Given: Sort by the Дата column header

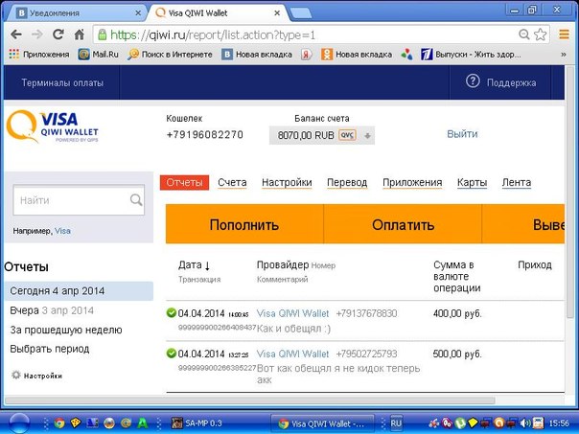Looking at the screenshot, I should click(x=194, y=265).
